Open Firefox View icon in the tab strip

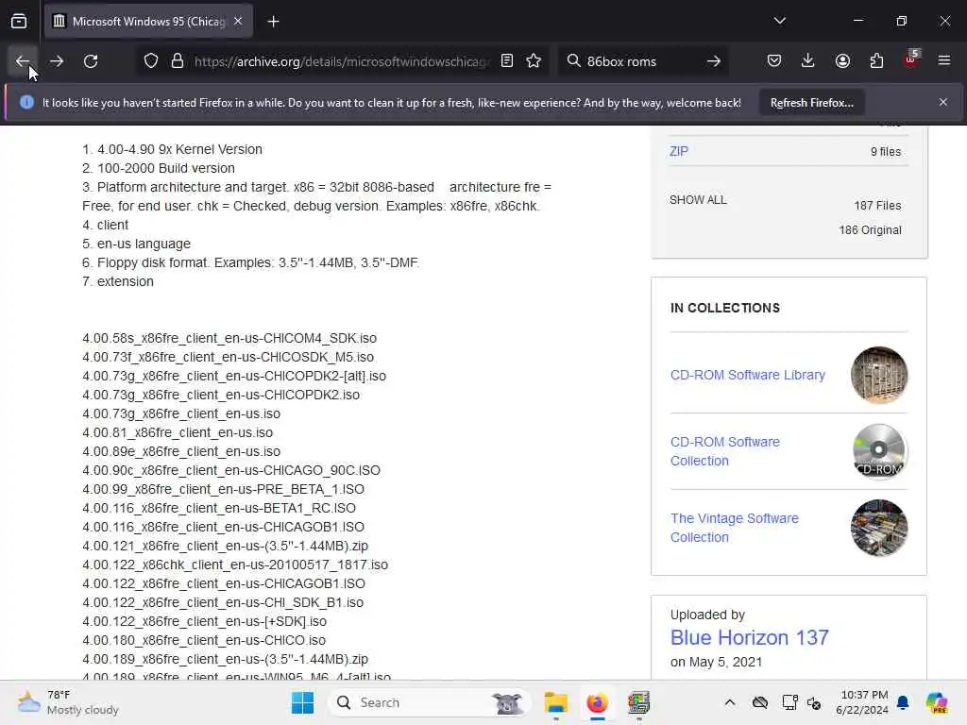click(19, 22)
